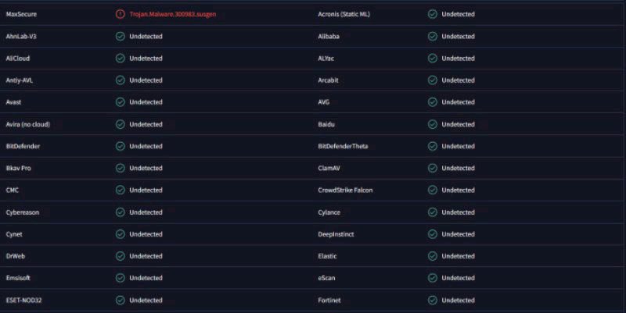The height and width of the screenshot is (313, 626).
Task: Click the Undetected label for Alibaba
Action: click(458, 36)
